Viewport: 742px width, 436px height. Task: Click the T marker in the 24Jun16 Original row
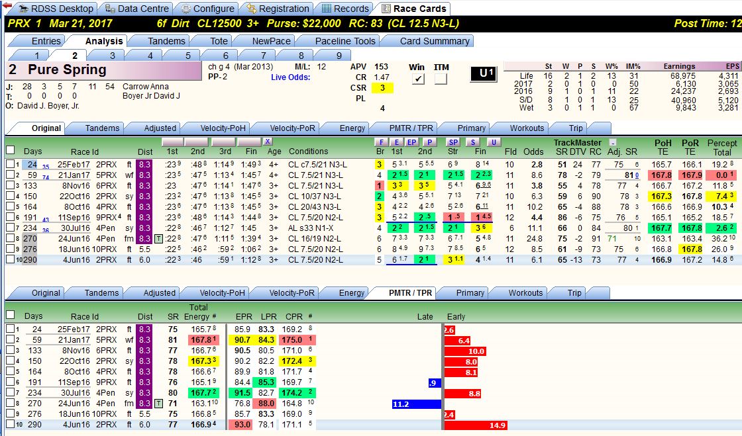(158, 239)
